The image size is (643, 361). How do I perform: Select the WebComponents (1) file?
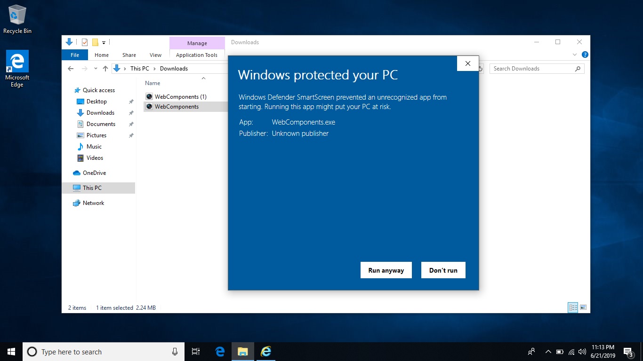[x=180, y=97]
